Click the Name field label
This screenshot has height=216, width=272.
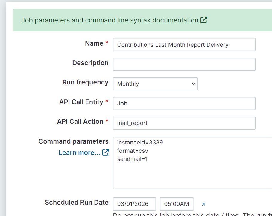coord(94,43)
